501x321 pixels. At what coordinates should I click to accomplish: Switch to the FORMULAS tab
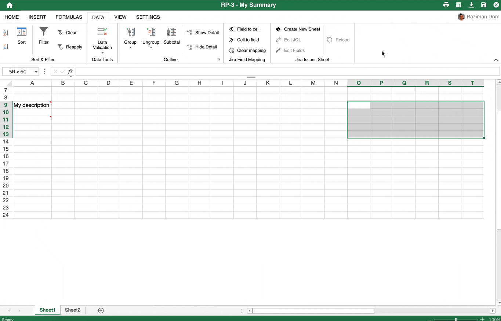[x=69, y=17]
